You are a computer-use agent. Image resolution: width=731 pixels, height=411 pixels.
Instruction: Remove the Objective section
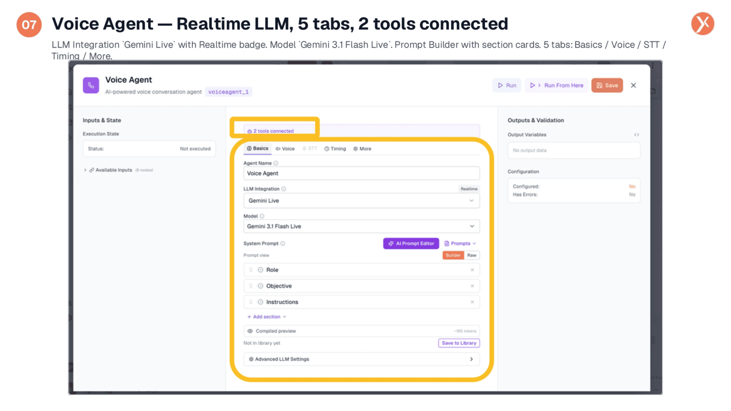click(x=472, y=286)
